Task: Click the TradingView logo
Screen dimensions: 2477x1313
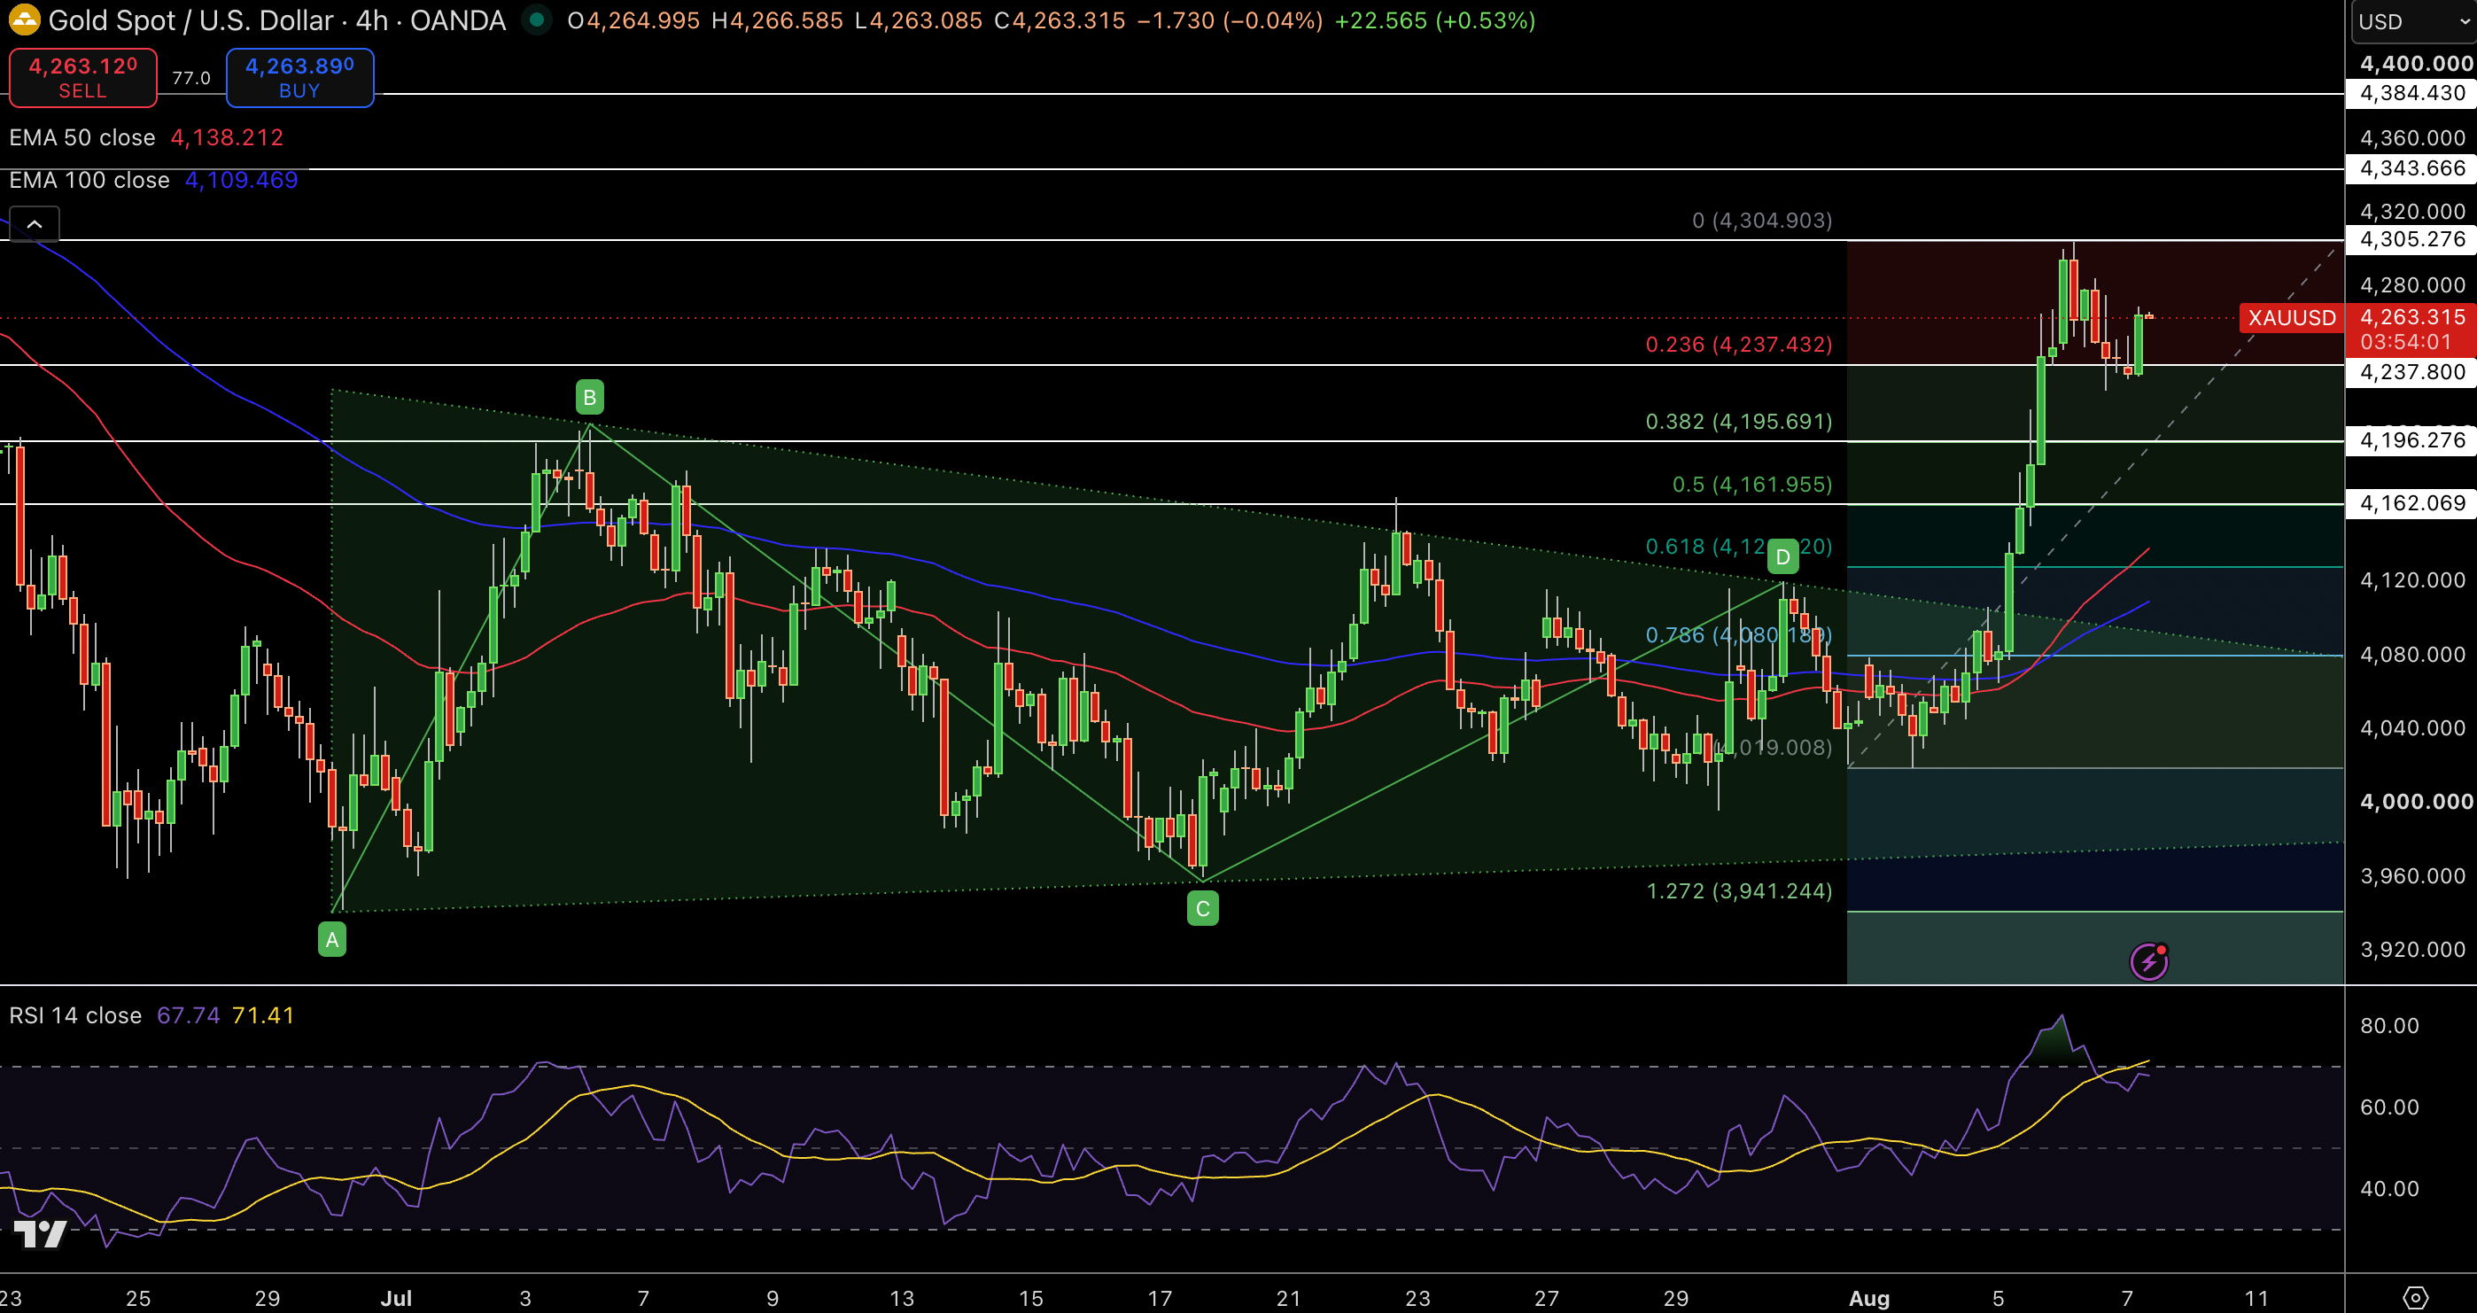Action: [41, 1233]
